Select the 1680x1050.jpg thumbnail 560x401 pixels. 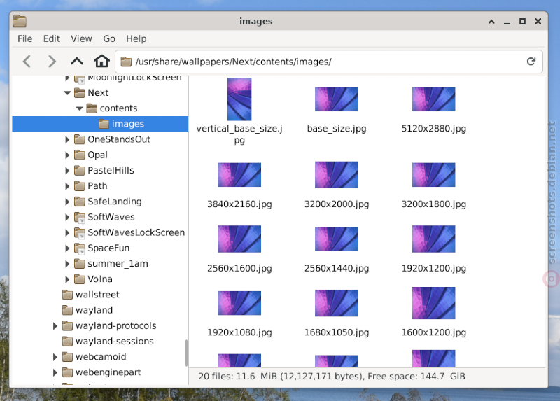click(337, 303)
